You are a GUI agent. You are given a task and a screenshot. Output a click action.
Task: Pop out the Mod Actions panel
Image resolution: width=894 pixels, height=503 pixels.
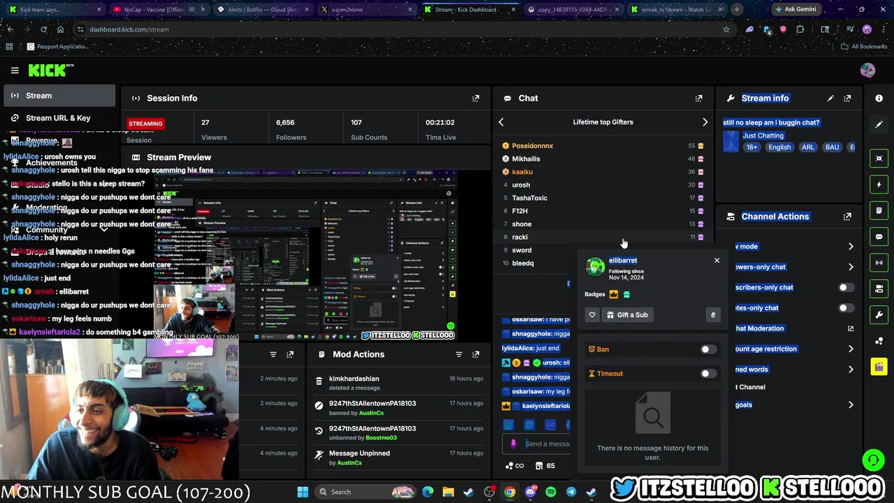click(x=476, y=354)
